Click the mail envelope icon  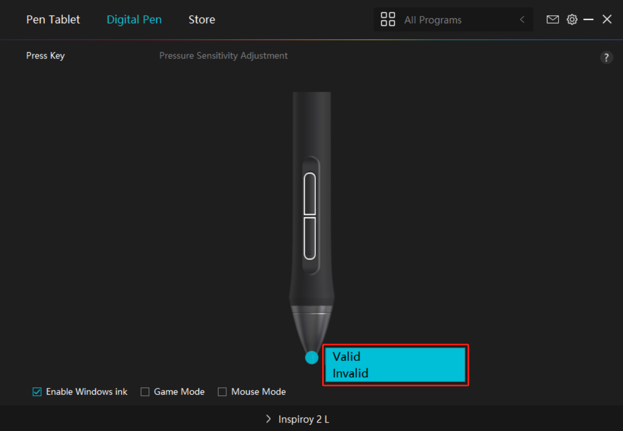tap(553, 20)
